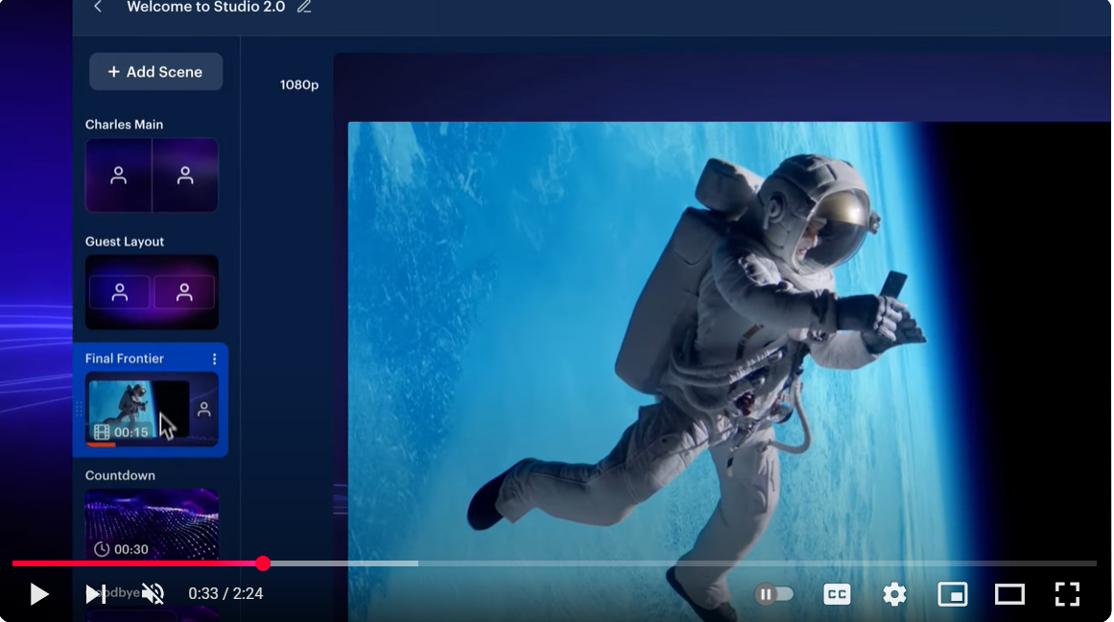
Task: Click the 0:33 / 2:24 time display
Action: point(225,593)
